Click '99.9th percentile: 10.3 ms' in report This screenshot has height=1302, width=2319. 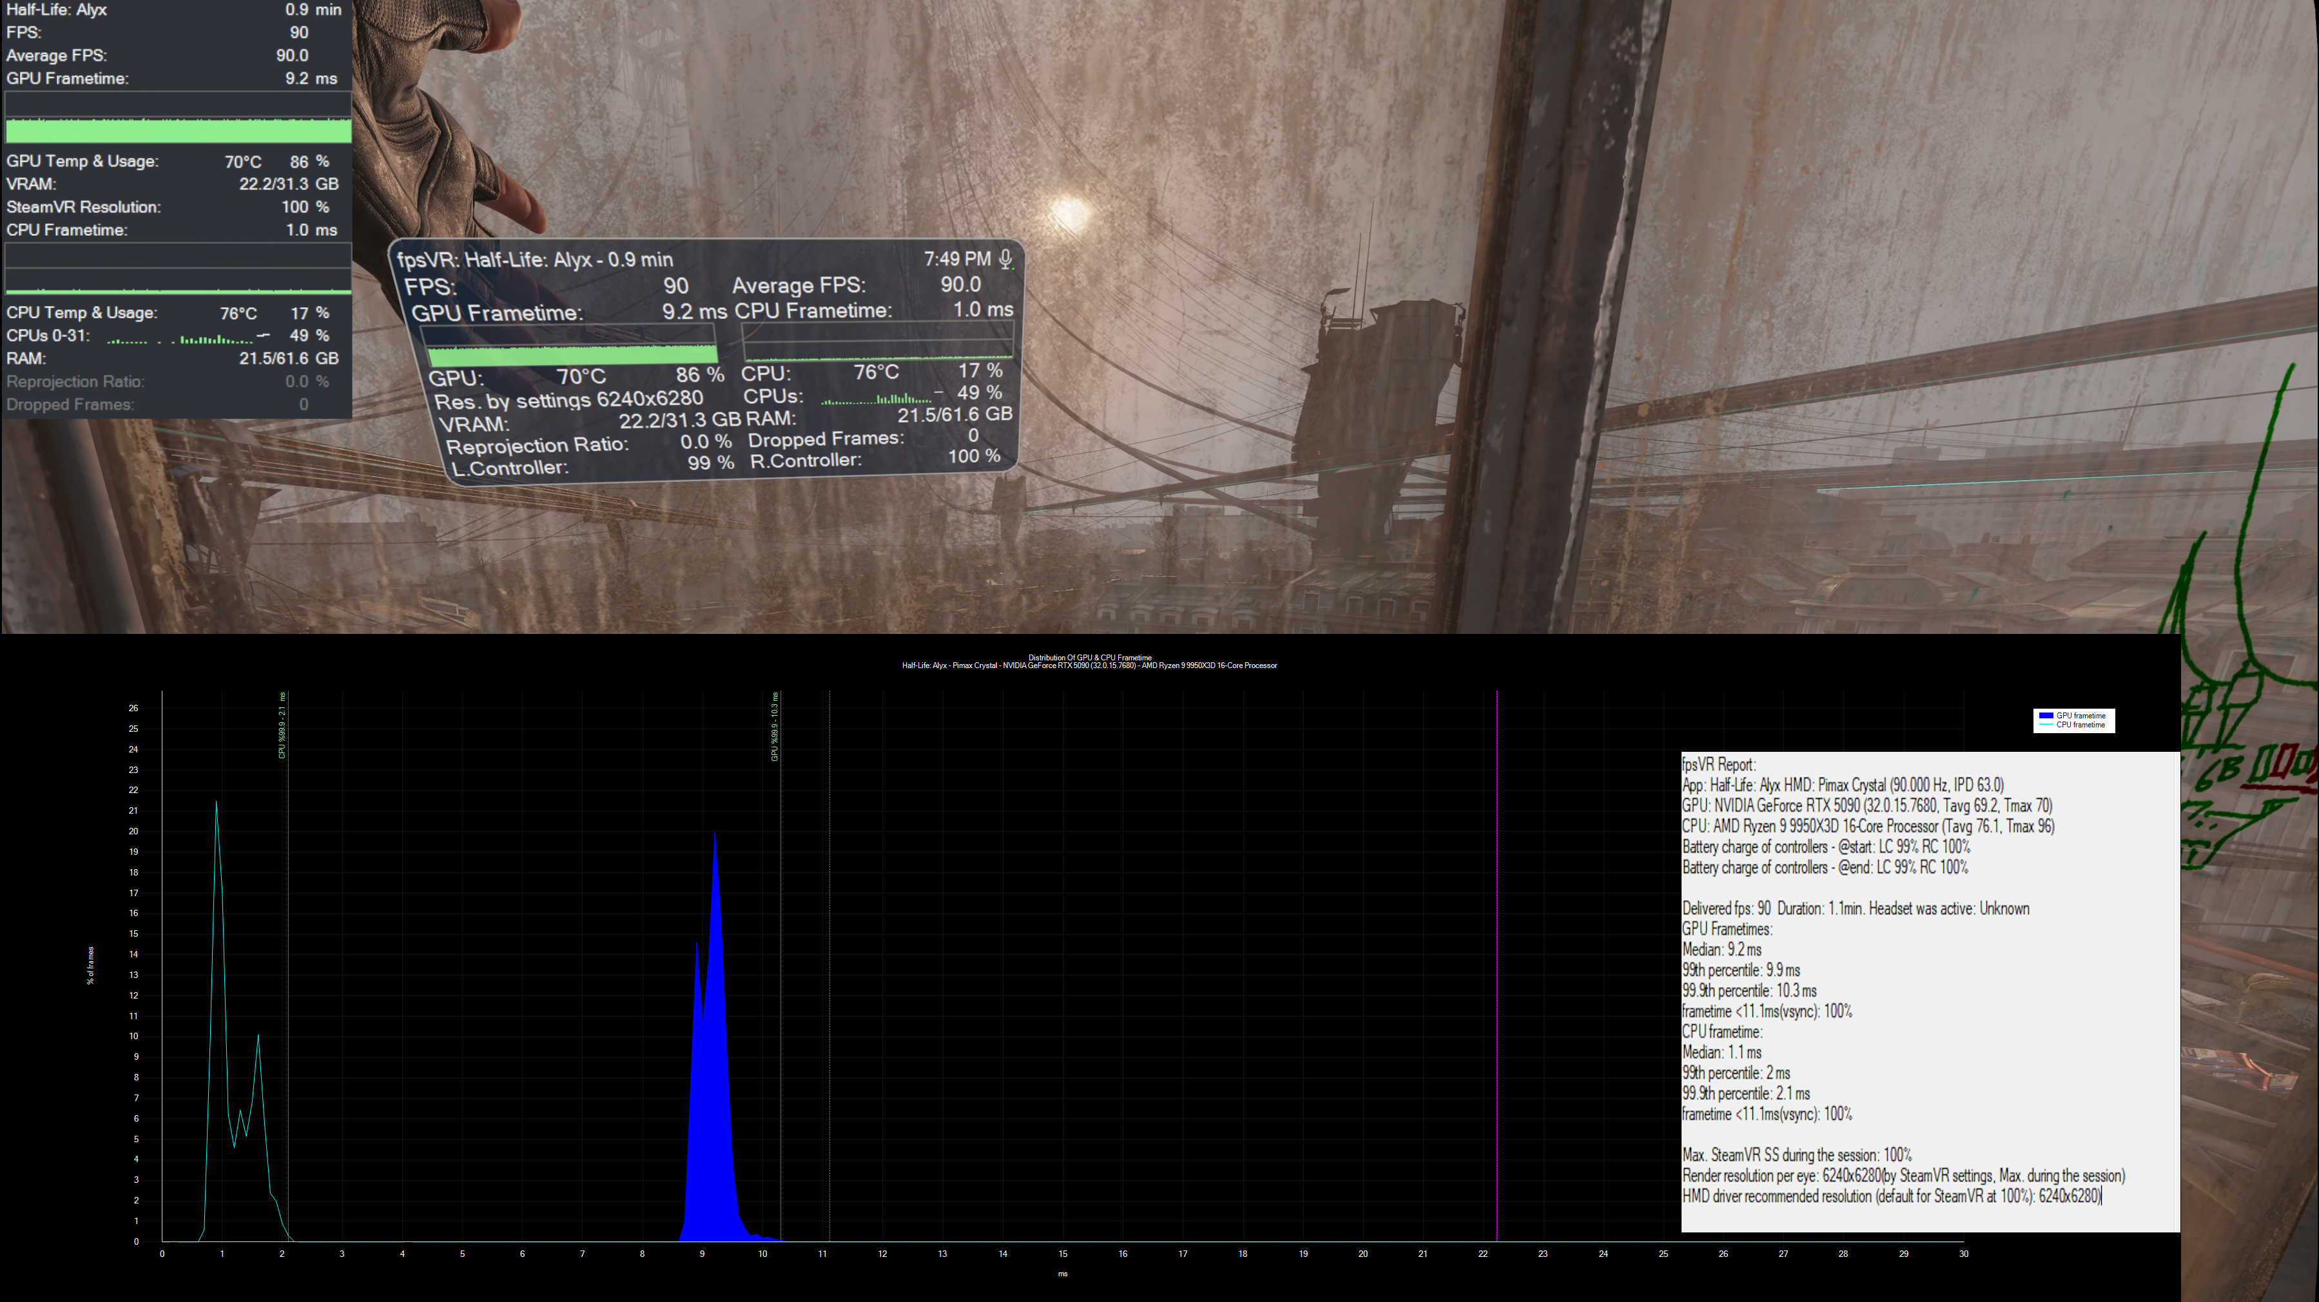1749,991
